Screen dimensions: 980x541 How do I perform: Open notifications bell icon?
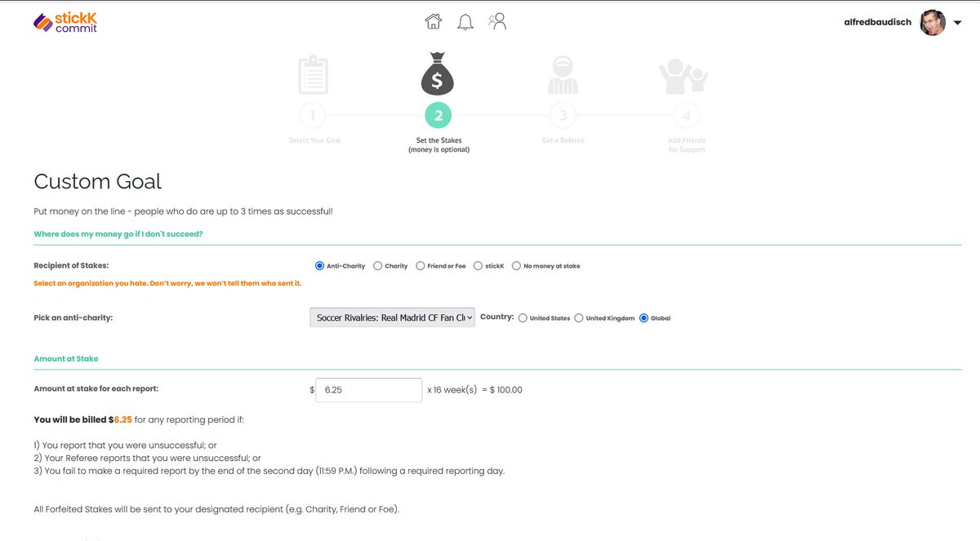(465, 22)
